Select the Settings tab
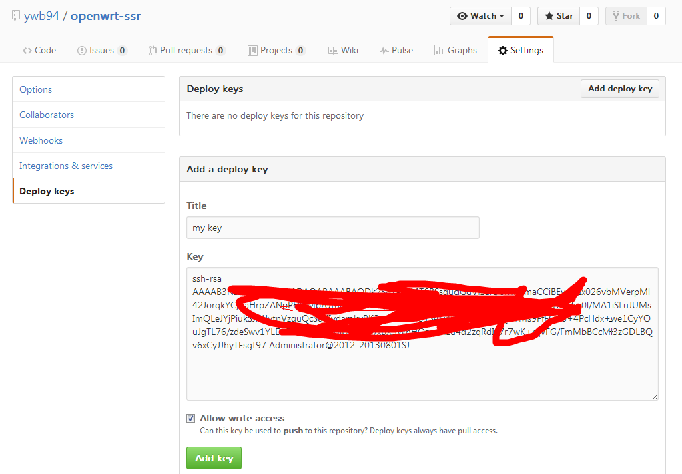 pos(521,51)
